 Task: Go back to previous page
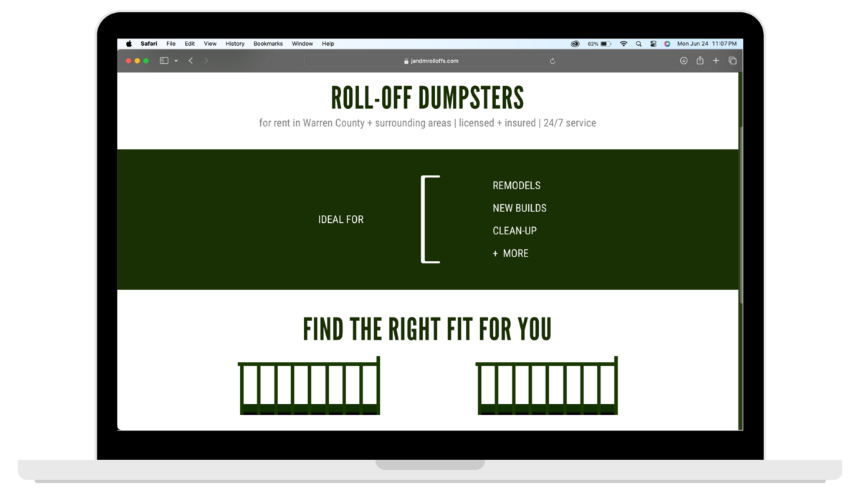point(191,61)
